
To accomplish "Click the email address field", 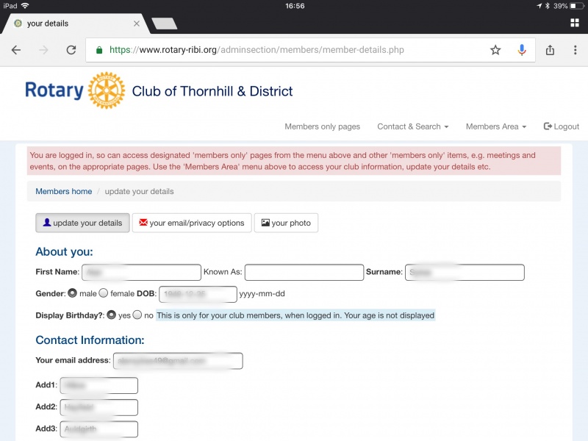I will point(178,361).
